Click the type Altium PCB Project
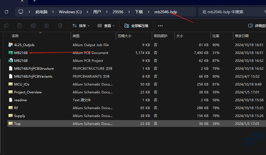Screen dimensions: 266x155 (x=88, y=61)
